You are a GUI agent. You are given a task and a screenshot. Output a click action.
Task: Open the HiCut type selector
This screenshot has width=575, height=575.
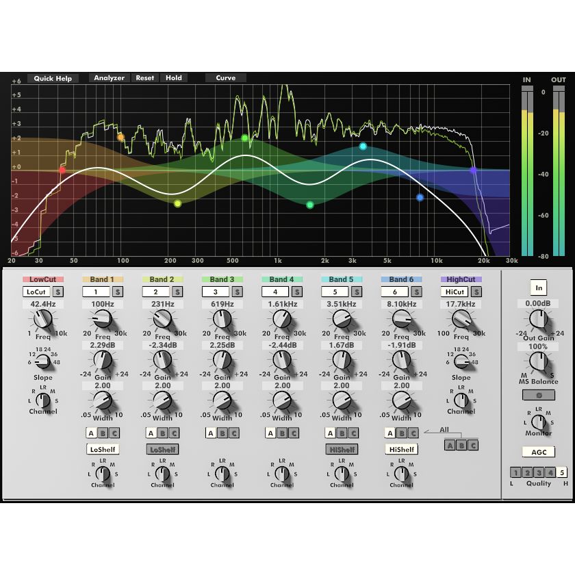coord(455,292)
